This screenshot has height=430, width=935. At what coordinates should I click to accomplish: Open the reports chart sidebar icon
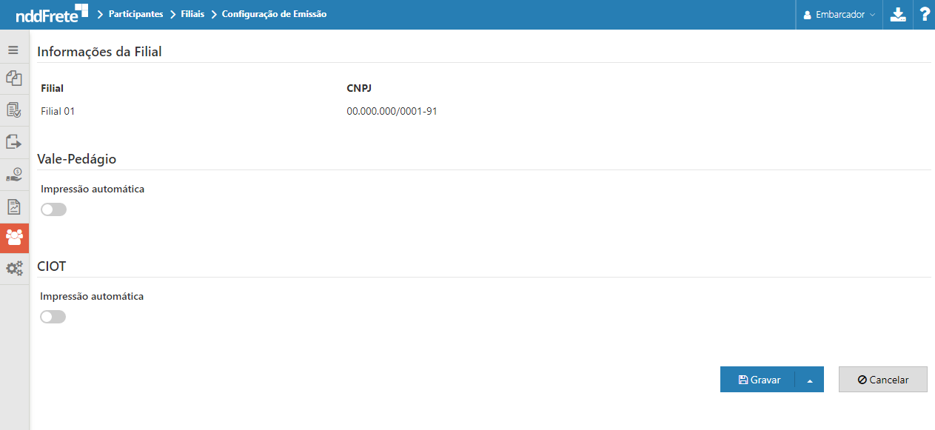(x=13, y=206)
